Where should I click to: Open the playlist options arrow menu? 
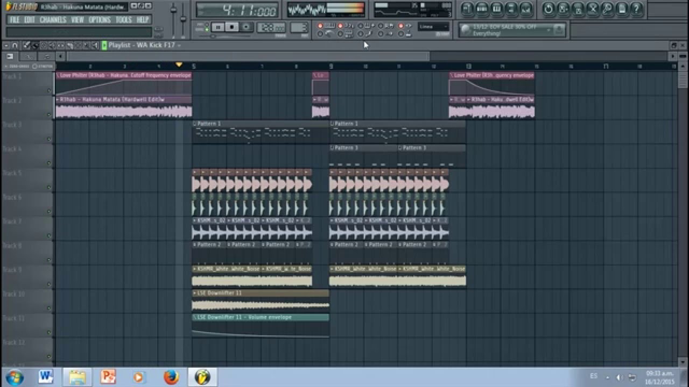click(x=6, y=46)
